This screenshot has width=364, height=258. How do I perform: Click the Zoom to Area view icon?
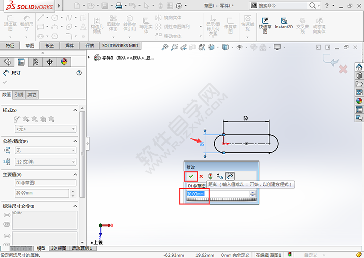(174, 47)
